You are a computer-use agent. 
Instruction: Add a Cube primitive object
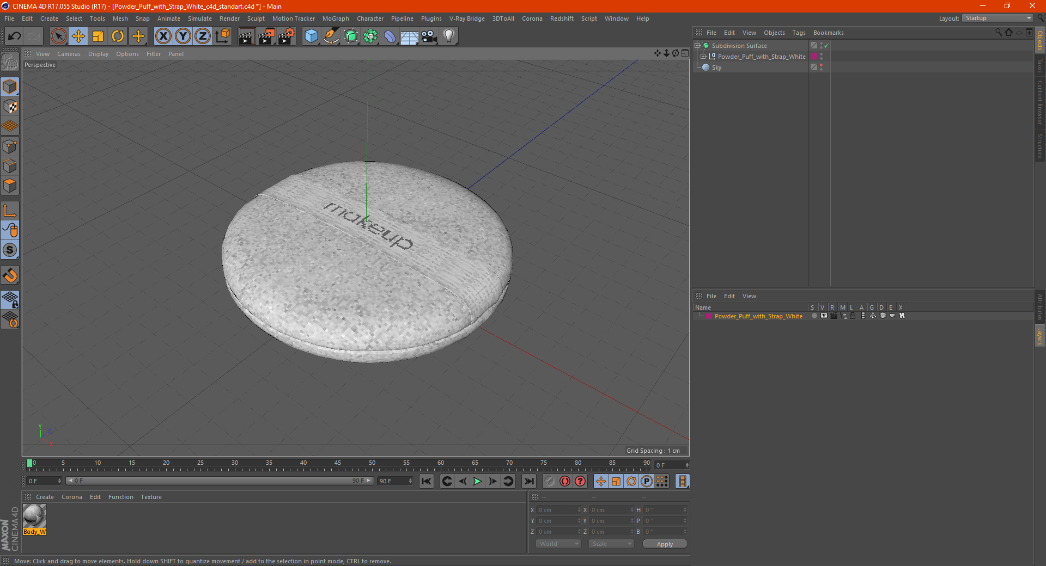(x=311, y=36)
